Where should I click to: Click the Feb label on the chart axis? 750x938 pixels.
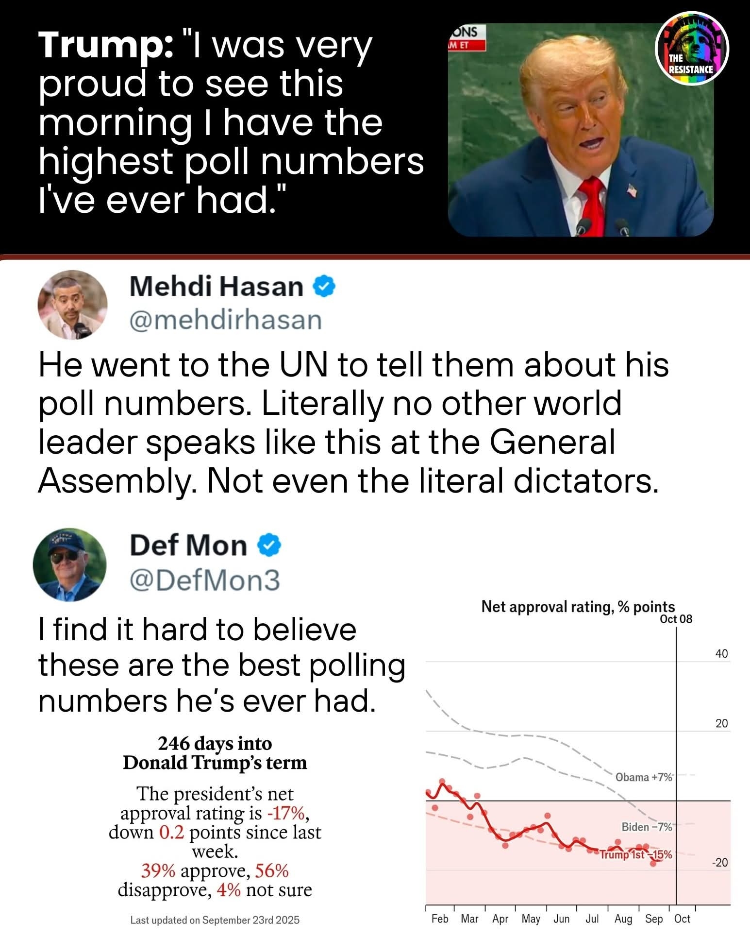440,919
